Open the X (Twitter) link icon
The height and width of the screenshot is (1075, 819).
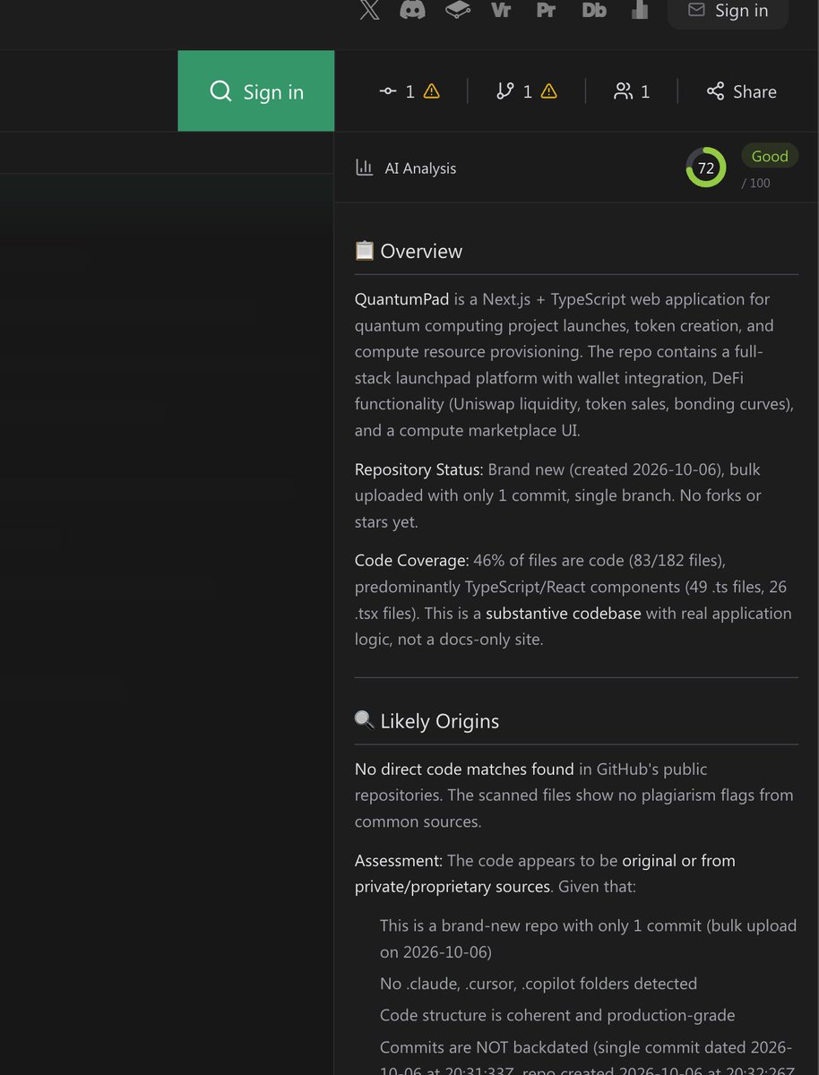click(x=369, y=10)
